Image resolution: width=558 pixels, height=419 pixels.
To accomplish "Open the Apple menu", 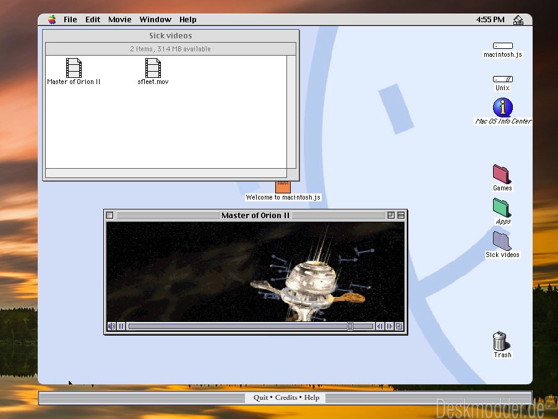I will click(53, 20).
